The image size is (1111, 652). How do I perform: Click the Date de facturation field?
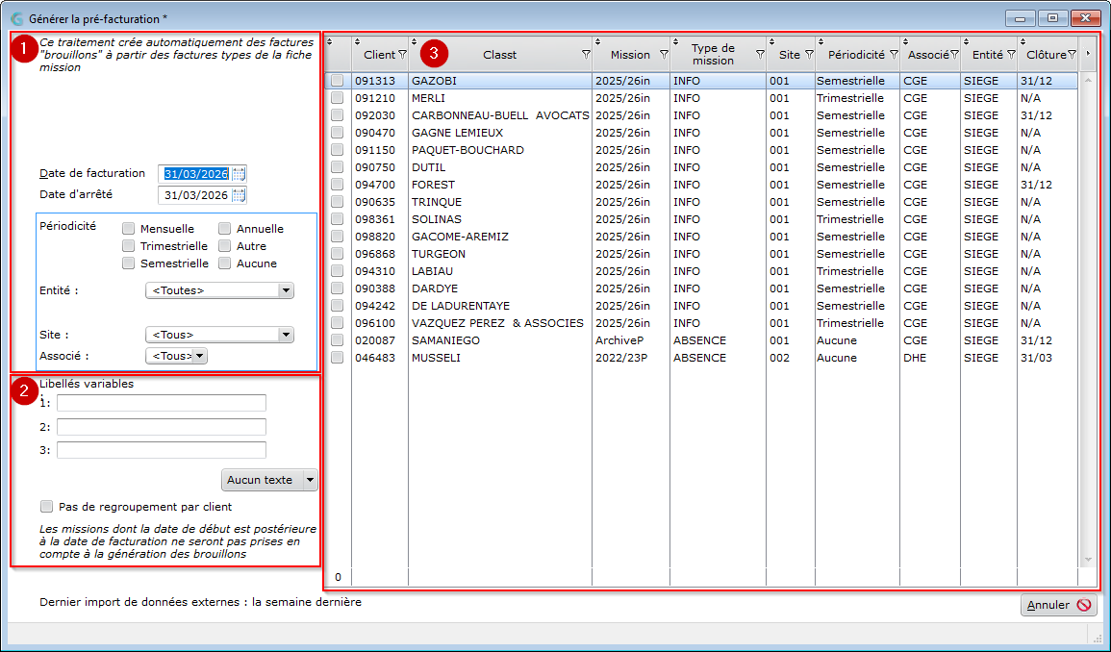click(195, 174)
